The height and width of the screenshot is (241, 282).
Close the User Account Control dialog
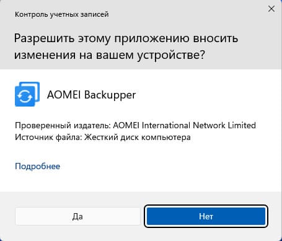[x=271, y=9]
